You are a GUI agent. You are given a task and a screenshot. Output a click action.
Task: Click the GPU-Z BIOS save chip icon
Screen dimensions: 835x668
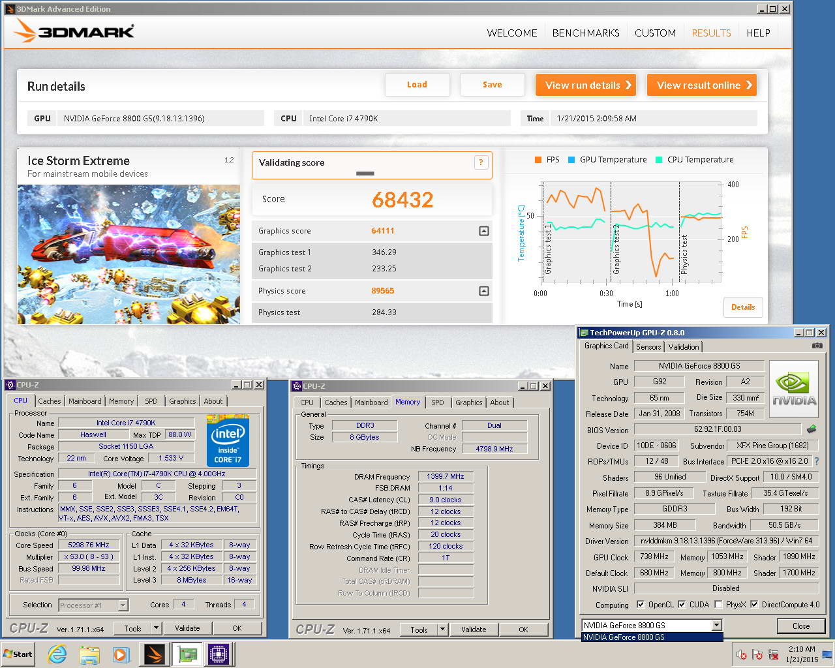(812, 429)
